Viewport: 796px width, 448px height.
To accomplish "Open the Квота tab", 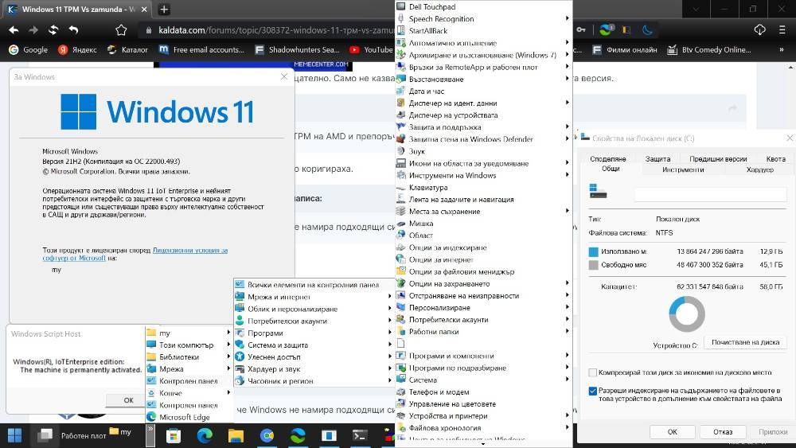I will point(775,159).
